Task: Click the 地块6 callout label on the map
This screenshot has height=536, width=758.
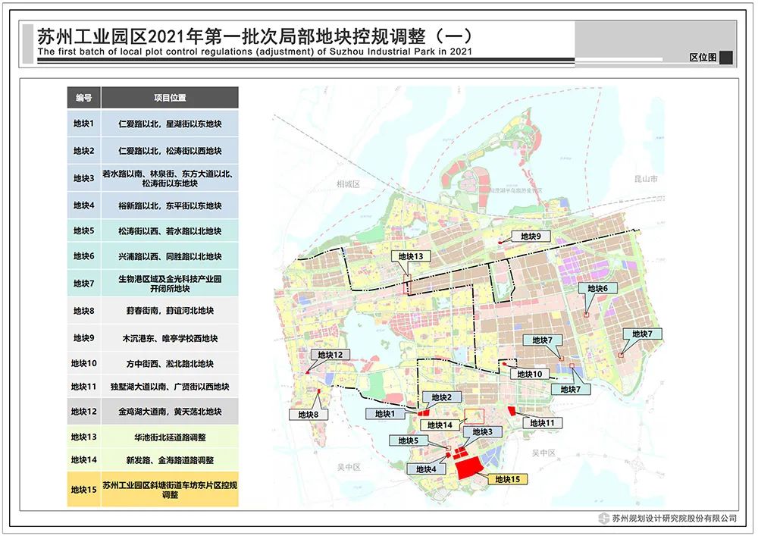Action: [x=597, y=289]
